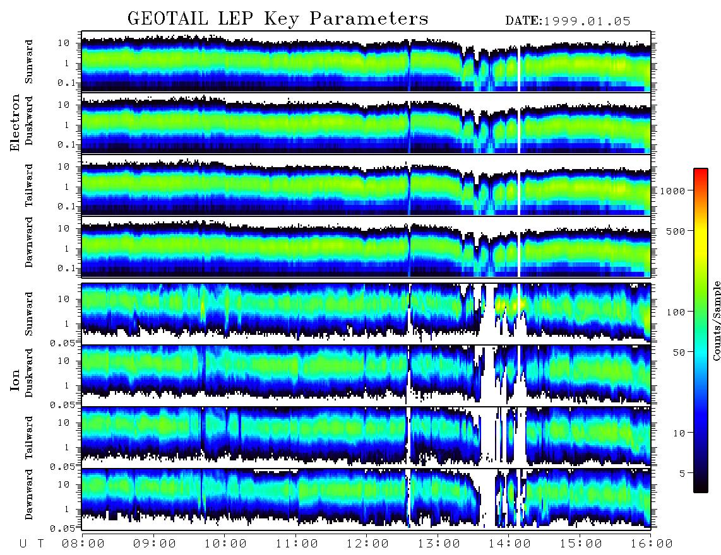Click inside the Ion Sunward spectrogram panel
This screenshot has width=721, height=555.
point(366,314)
